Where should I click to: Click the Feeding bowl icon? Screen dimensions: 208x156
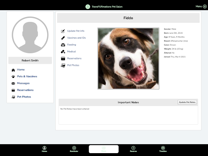[63, 45]
